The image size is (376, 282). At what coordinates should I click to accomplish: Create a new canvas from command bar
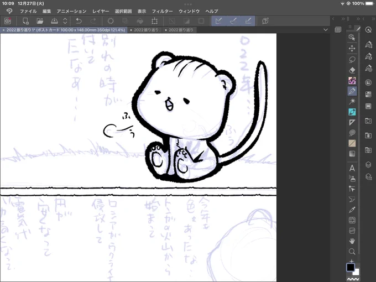25,21
